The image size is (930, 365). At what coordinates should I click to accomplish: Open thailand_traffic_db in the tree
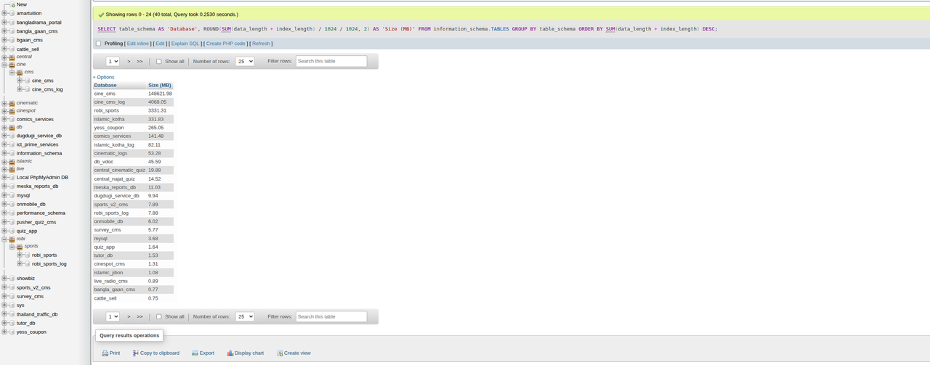click(37, 314)
